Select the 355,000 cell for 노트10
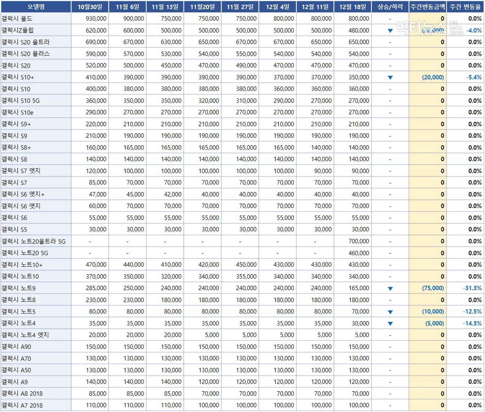Viewport: 485px width, 412px height. (x=240, y=276)
